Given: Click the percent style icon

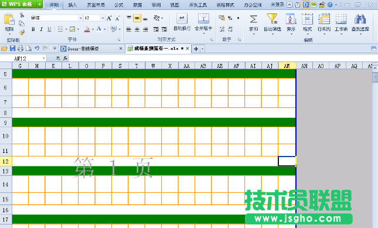Looking at the screenshot, I should click(230, 18).
